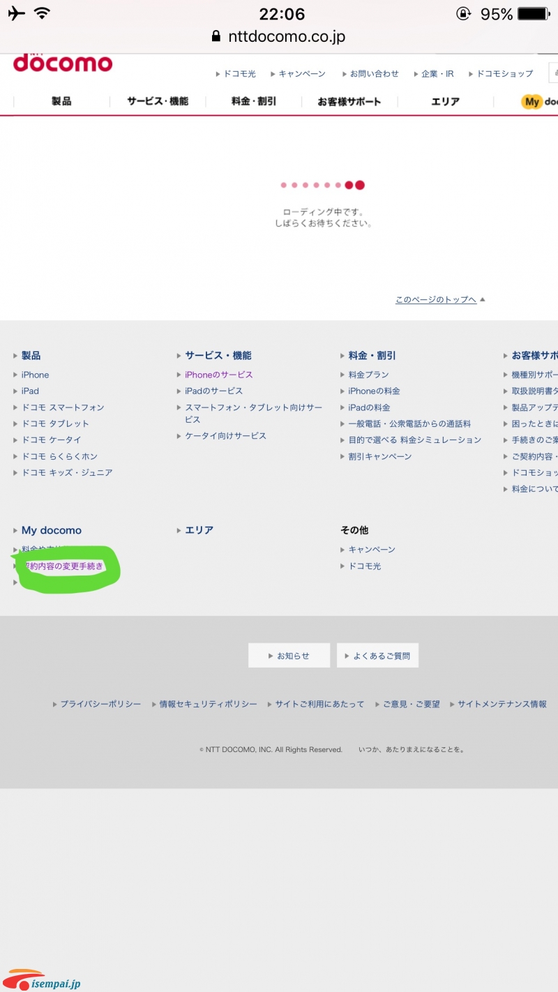Jump back via このページのトップへ
Screen dimensions: 558x992
pos(436,300)
